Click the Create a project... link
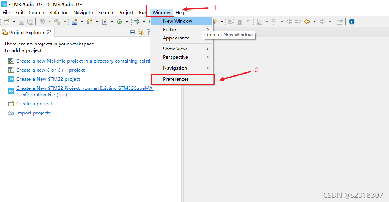The height and width of the screenshot is (202, 389). point(36,104)
